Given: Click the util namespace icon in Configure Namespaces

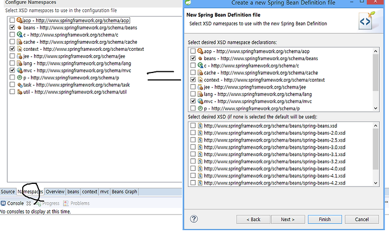Looking at the screenshot, I should [x=19, y=92].
